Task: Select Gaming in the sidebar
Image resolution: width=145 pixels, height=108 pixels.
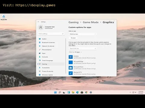Action: click(51, 64)
